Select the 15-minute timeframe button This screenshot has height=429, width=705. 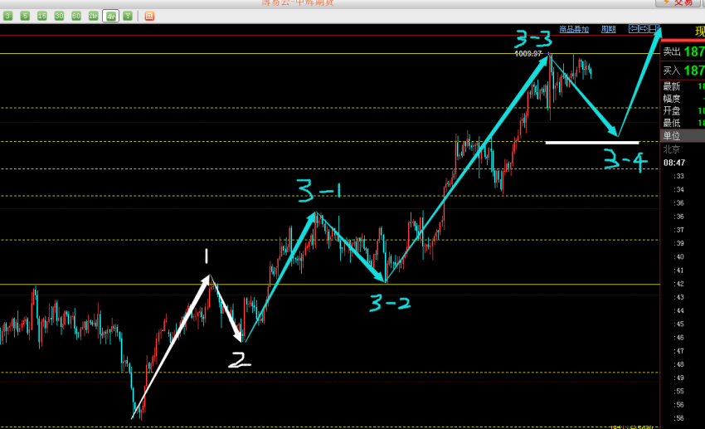tap(41, 16)
